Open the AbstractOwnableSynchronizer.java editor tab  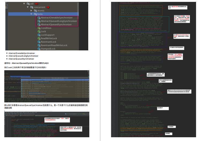coord(12,116)
